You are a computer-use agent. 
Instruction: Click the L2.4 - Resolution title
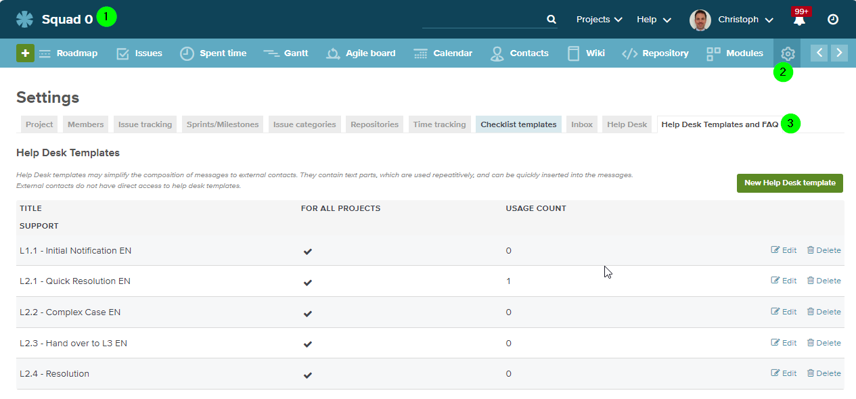[x=54, y=373]
